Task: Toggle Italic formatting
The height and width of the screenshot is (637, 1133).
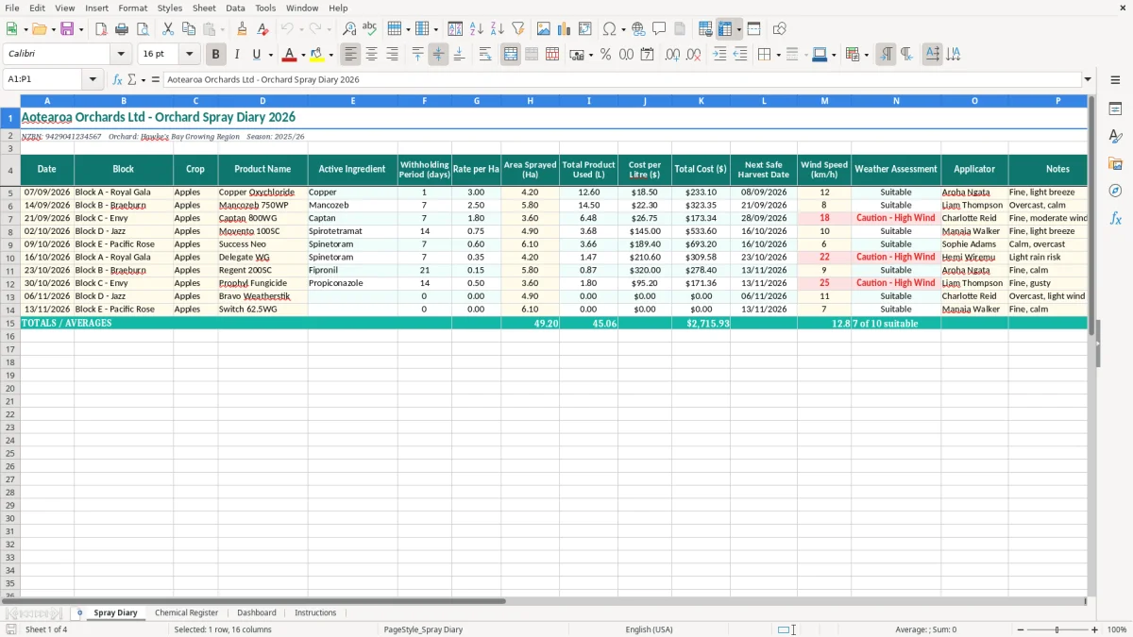Action: [237, 55]
